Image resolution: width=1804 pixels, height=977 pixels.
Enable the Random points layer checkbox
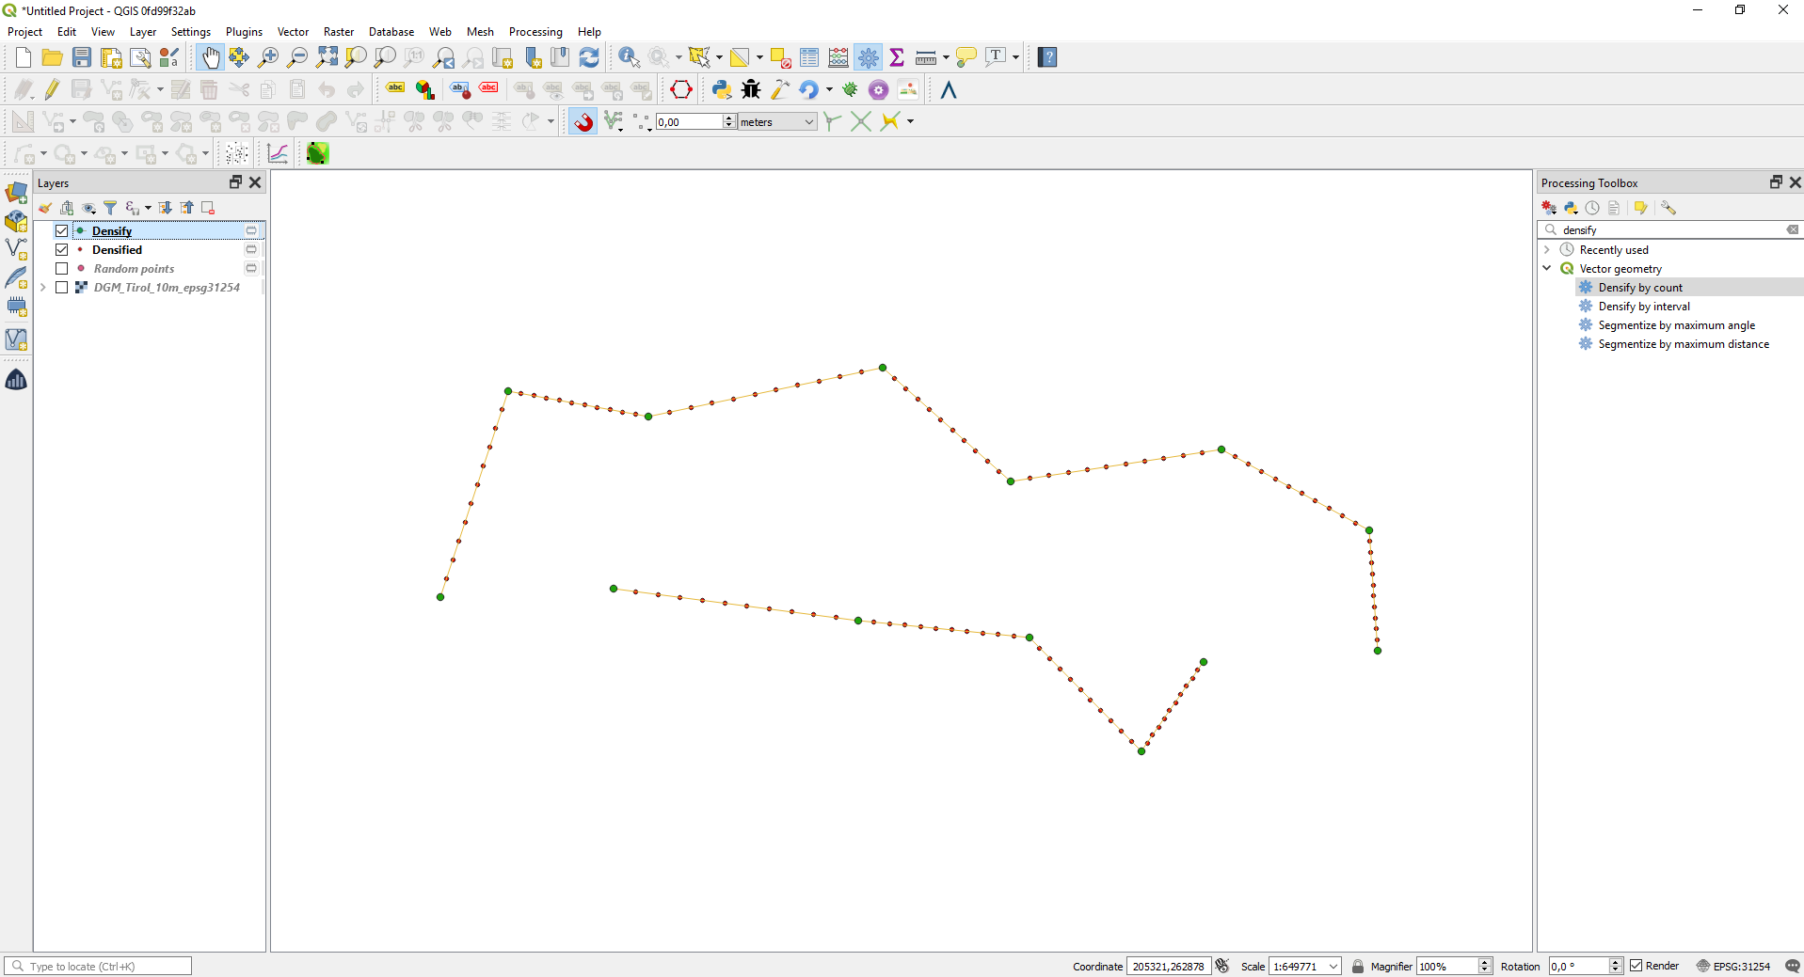click(x=62, y=269)
